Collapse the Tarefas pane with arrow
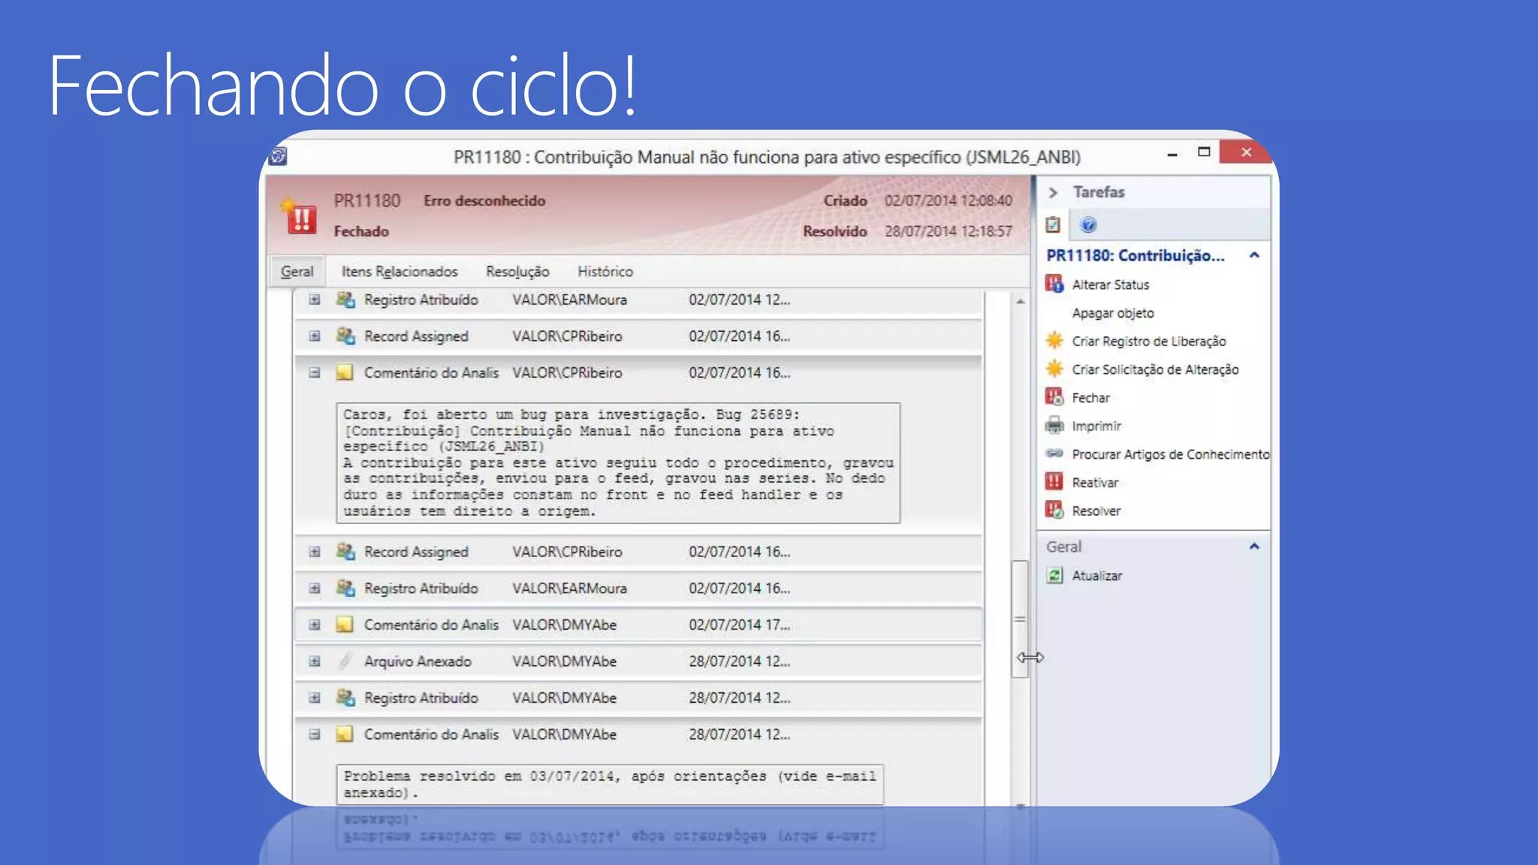 coord(1053,192)
